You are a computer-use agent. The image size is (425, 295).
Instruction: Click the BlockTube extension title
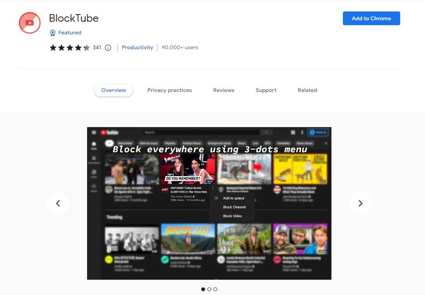tap(74, 18)
